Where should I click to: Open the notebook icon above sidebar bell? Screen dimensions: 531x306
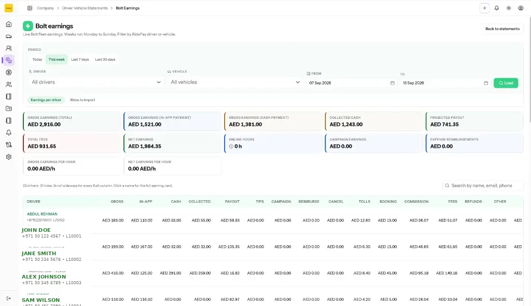(x=9, y=121)
